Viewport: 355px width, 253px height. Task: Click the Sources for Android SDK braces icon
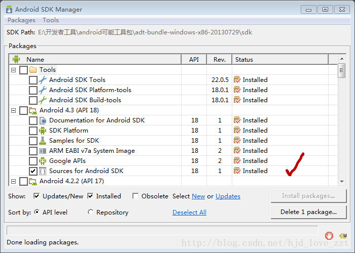click(x=43, y=171)
